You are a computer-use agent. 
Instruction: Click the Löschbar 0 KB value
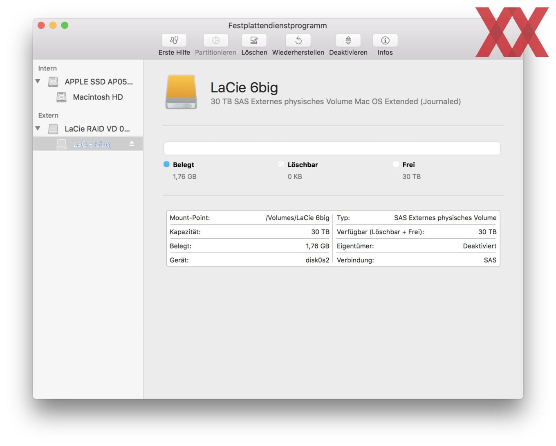point(295,177)
